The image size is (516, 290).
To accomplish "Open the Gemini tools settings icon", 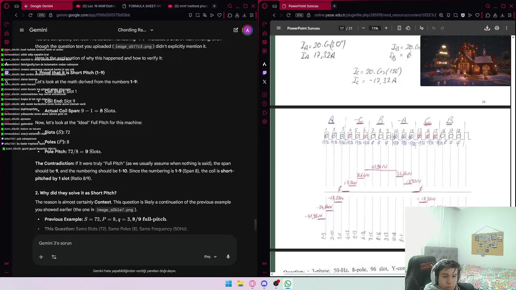I will [54, 257].
